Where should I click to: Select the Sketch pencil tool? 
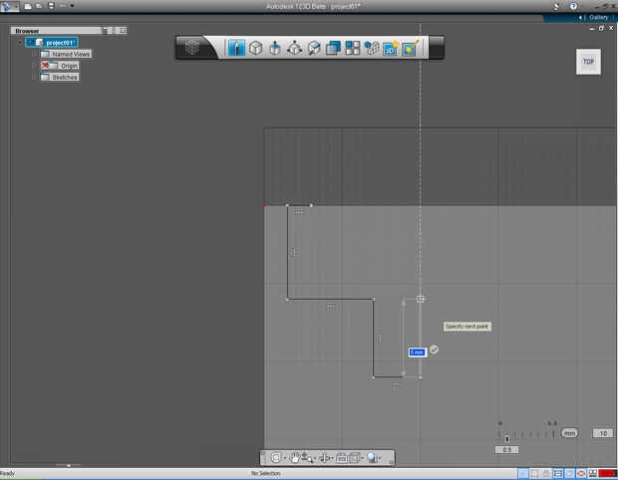point(236,48)
